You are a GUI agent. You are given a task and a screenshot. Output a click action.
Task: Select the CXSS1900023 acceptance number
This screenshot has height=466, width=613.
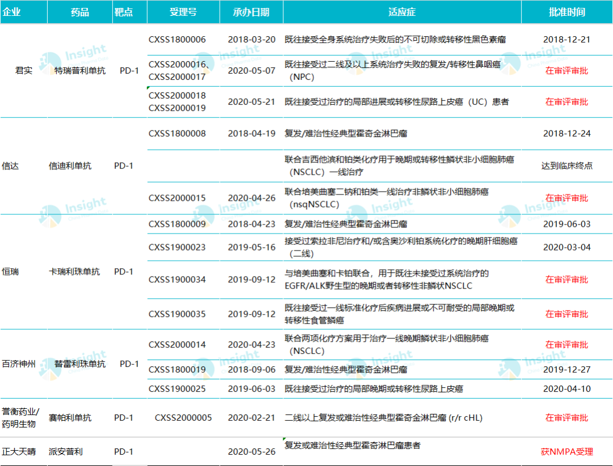point(177,247)
